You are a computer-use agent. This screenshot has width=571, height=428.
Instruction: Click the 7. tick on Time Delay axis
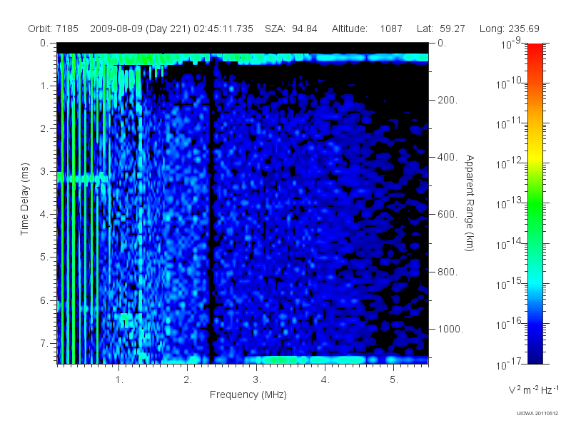tap(44, 343)
